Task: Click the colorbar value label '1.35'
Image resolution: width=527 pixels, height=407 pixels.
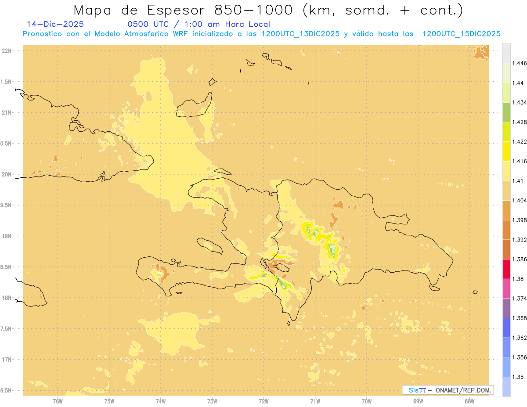Action: (518, 377)
